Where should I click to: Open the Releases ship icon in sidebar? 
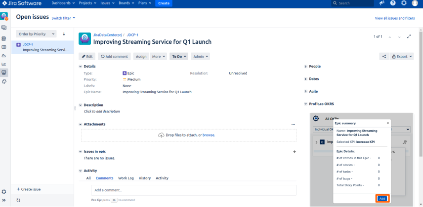4,56
